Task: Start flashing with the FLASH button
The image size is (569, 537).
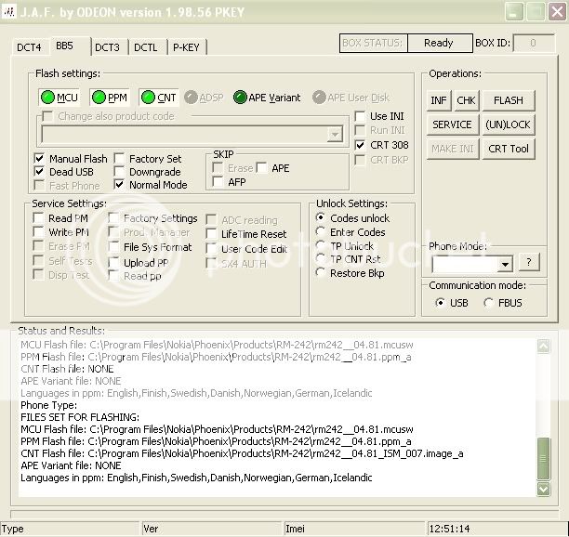Action: [509, 100]
